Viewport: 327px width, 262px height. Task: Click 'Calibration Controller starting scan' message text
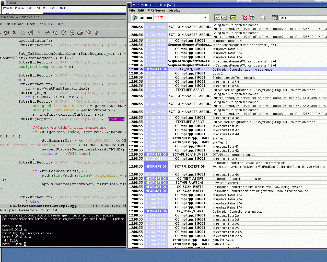point(238,212)
